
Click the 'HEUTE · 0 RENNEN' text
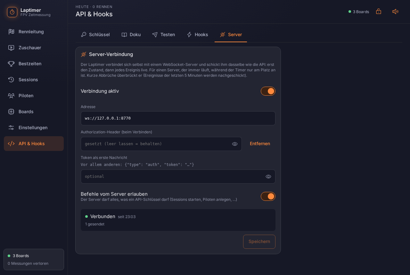point(94,7)
